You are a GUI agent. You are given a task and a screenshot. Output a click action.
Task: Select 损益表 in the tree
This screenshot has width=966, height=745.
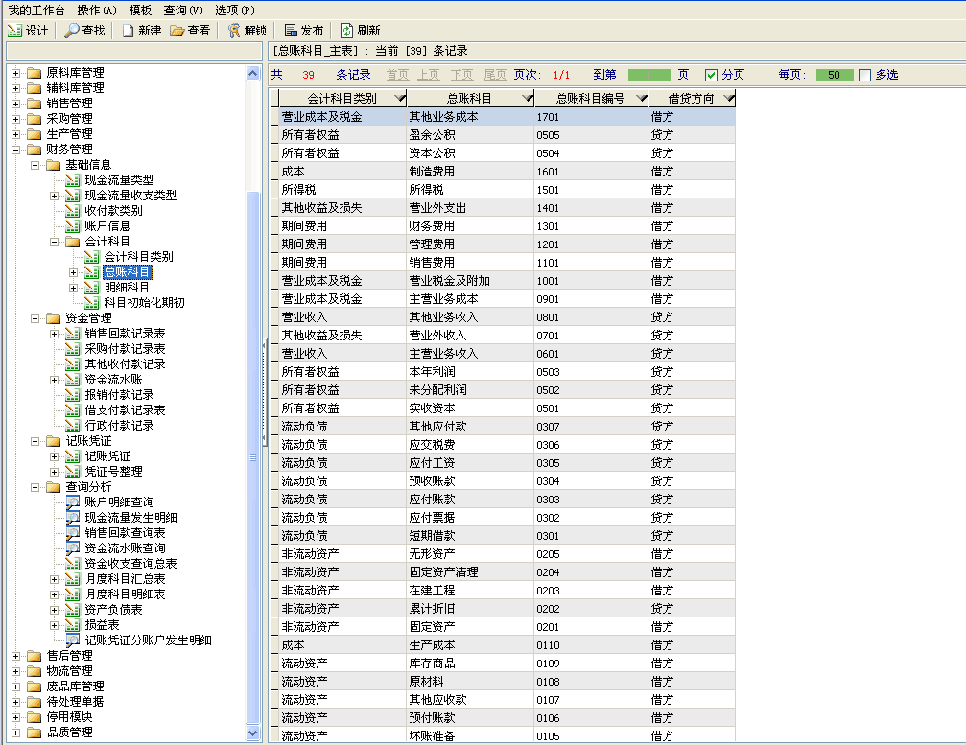coord(102,625)
